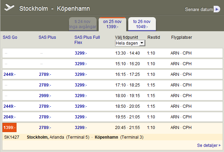Select SAS Plus 2789:- for 17:10 flight
The height and width of the screenshot is (152, 224).
pos(45,85)
